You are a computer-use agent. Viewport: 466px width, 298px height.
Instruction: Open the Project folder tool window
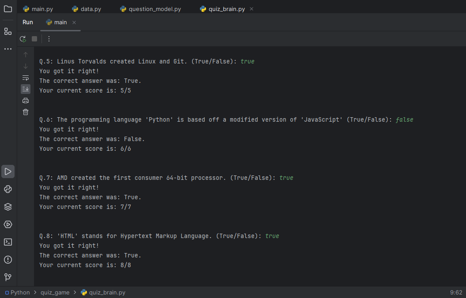tap(8, 9)
